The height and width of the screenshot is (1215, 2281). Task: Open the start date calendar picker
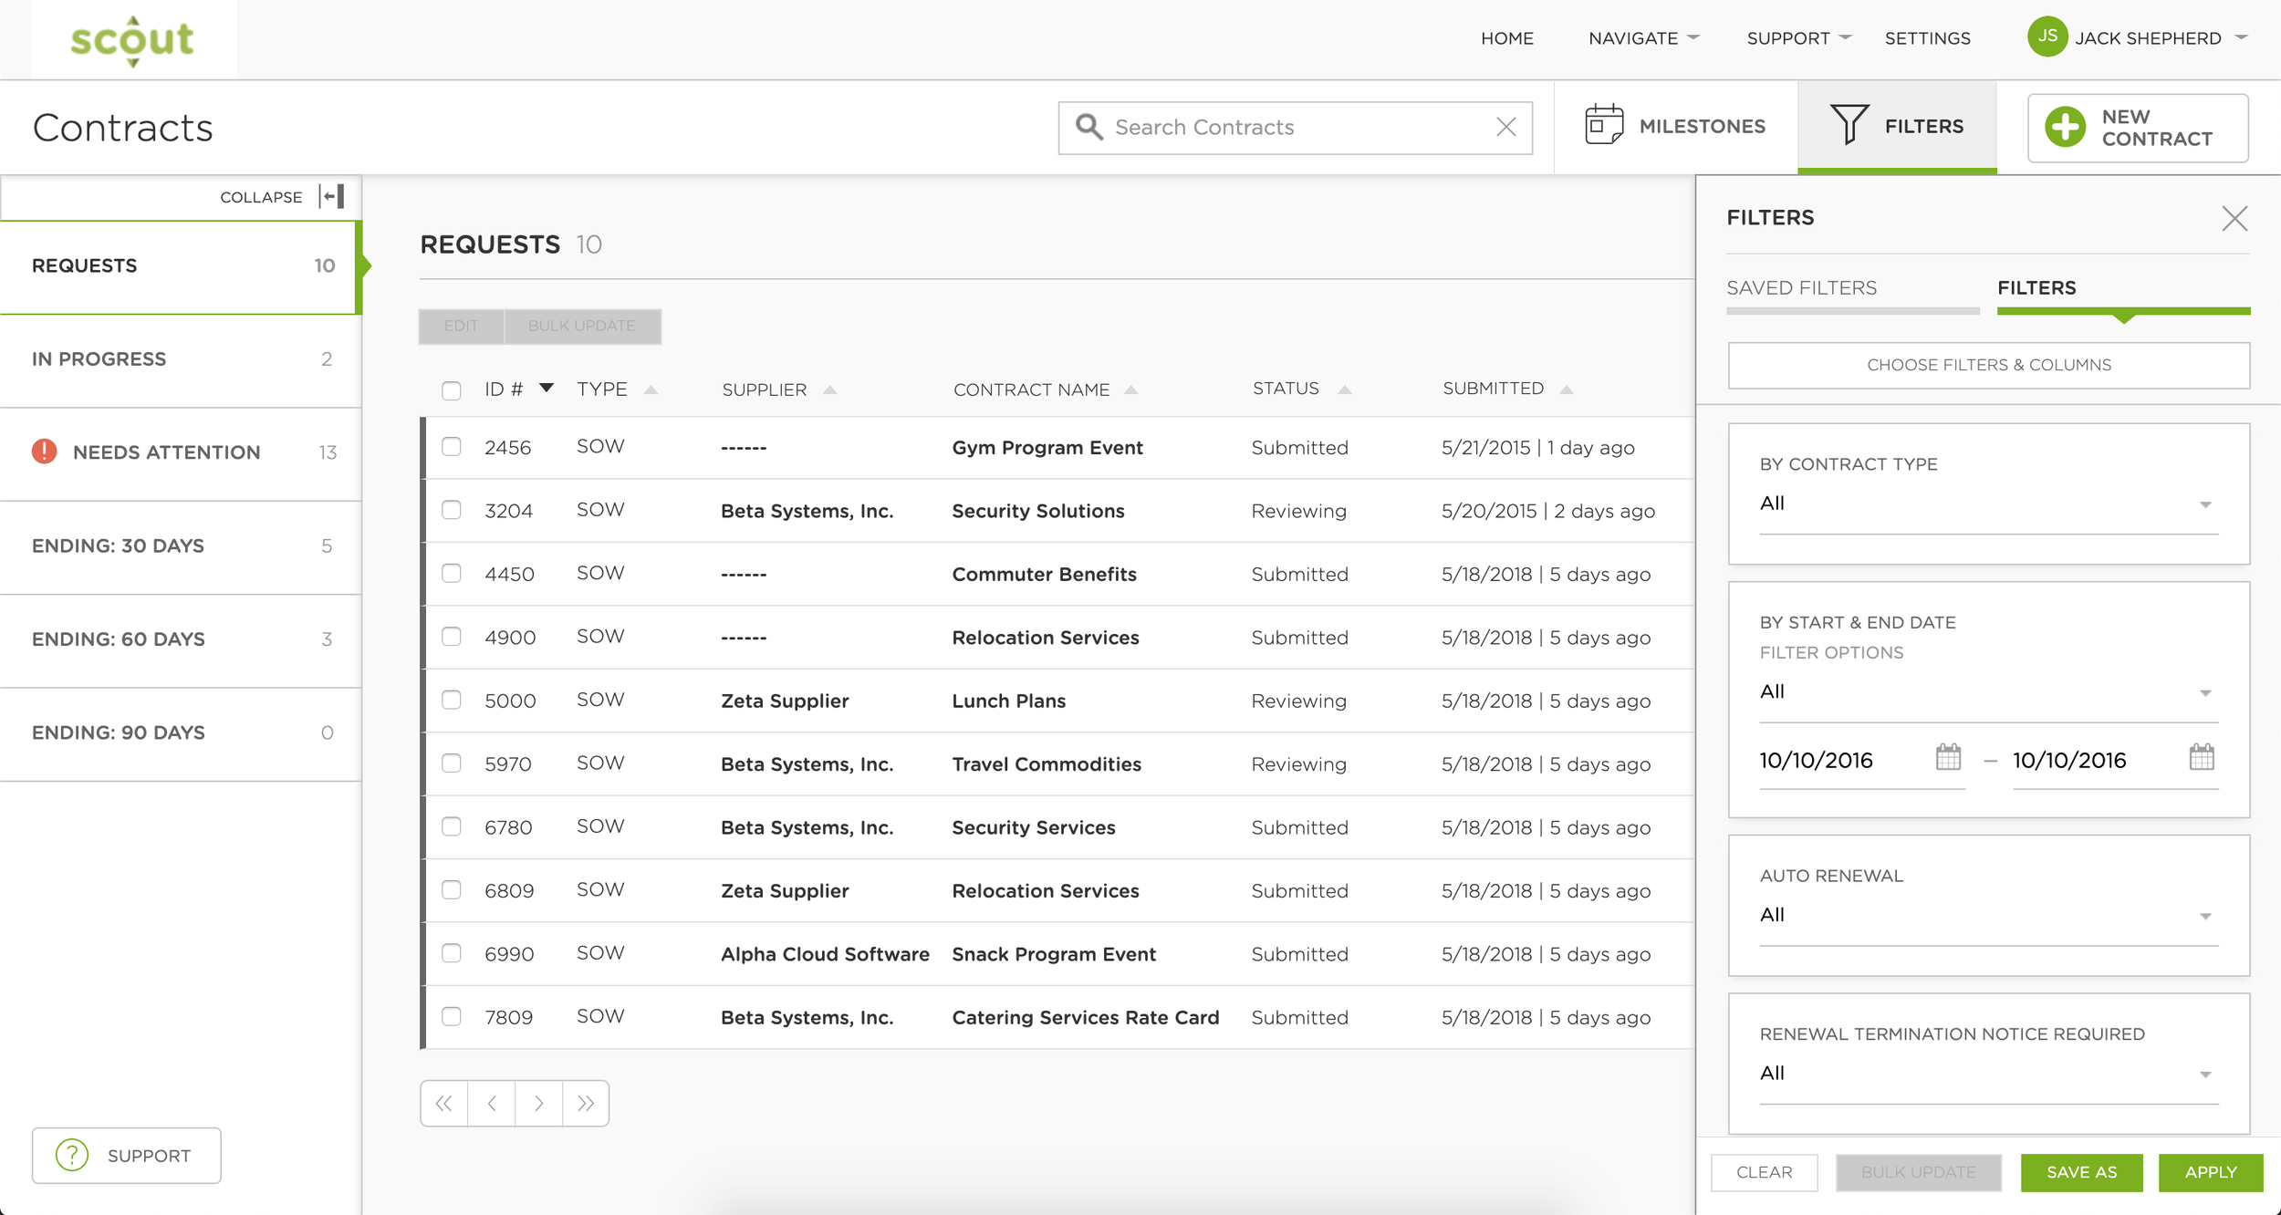[x=1949, y=757]
